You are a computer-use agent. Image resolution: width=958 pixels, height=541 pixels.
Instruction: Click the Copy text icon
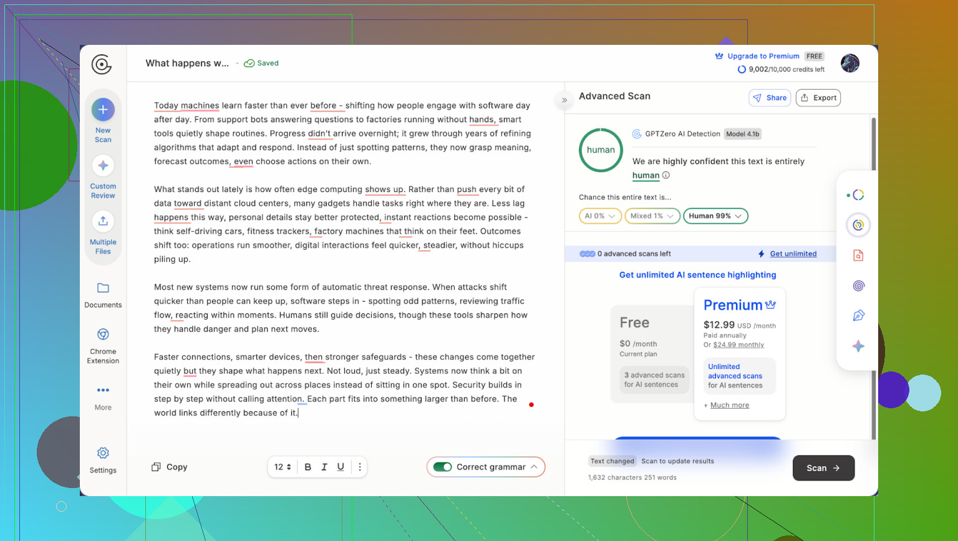(156, 467)
